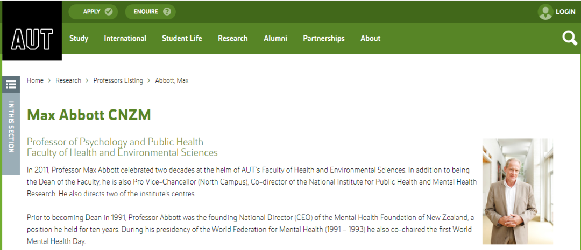
Task: Click 'Professor of Psychology and Public Health'
Action: tap(115, 142)
